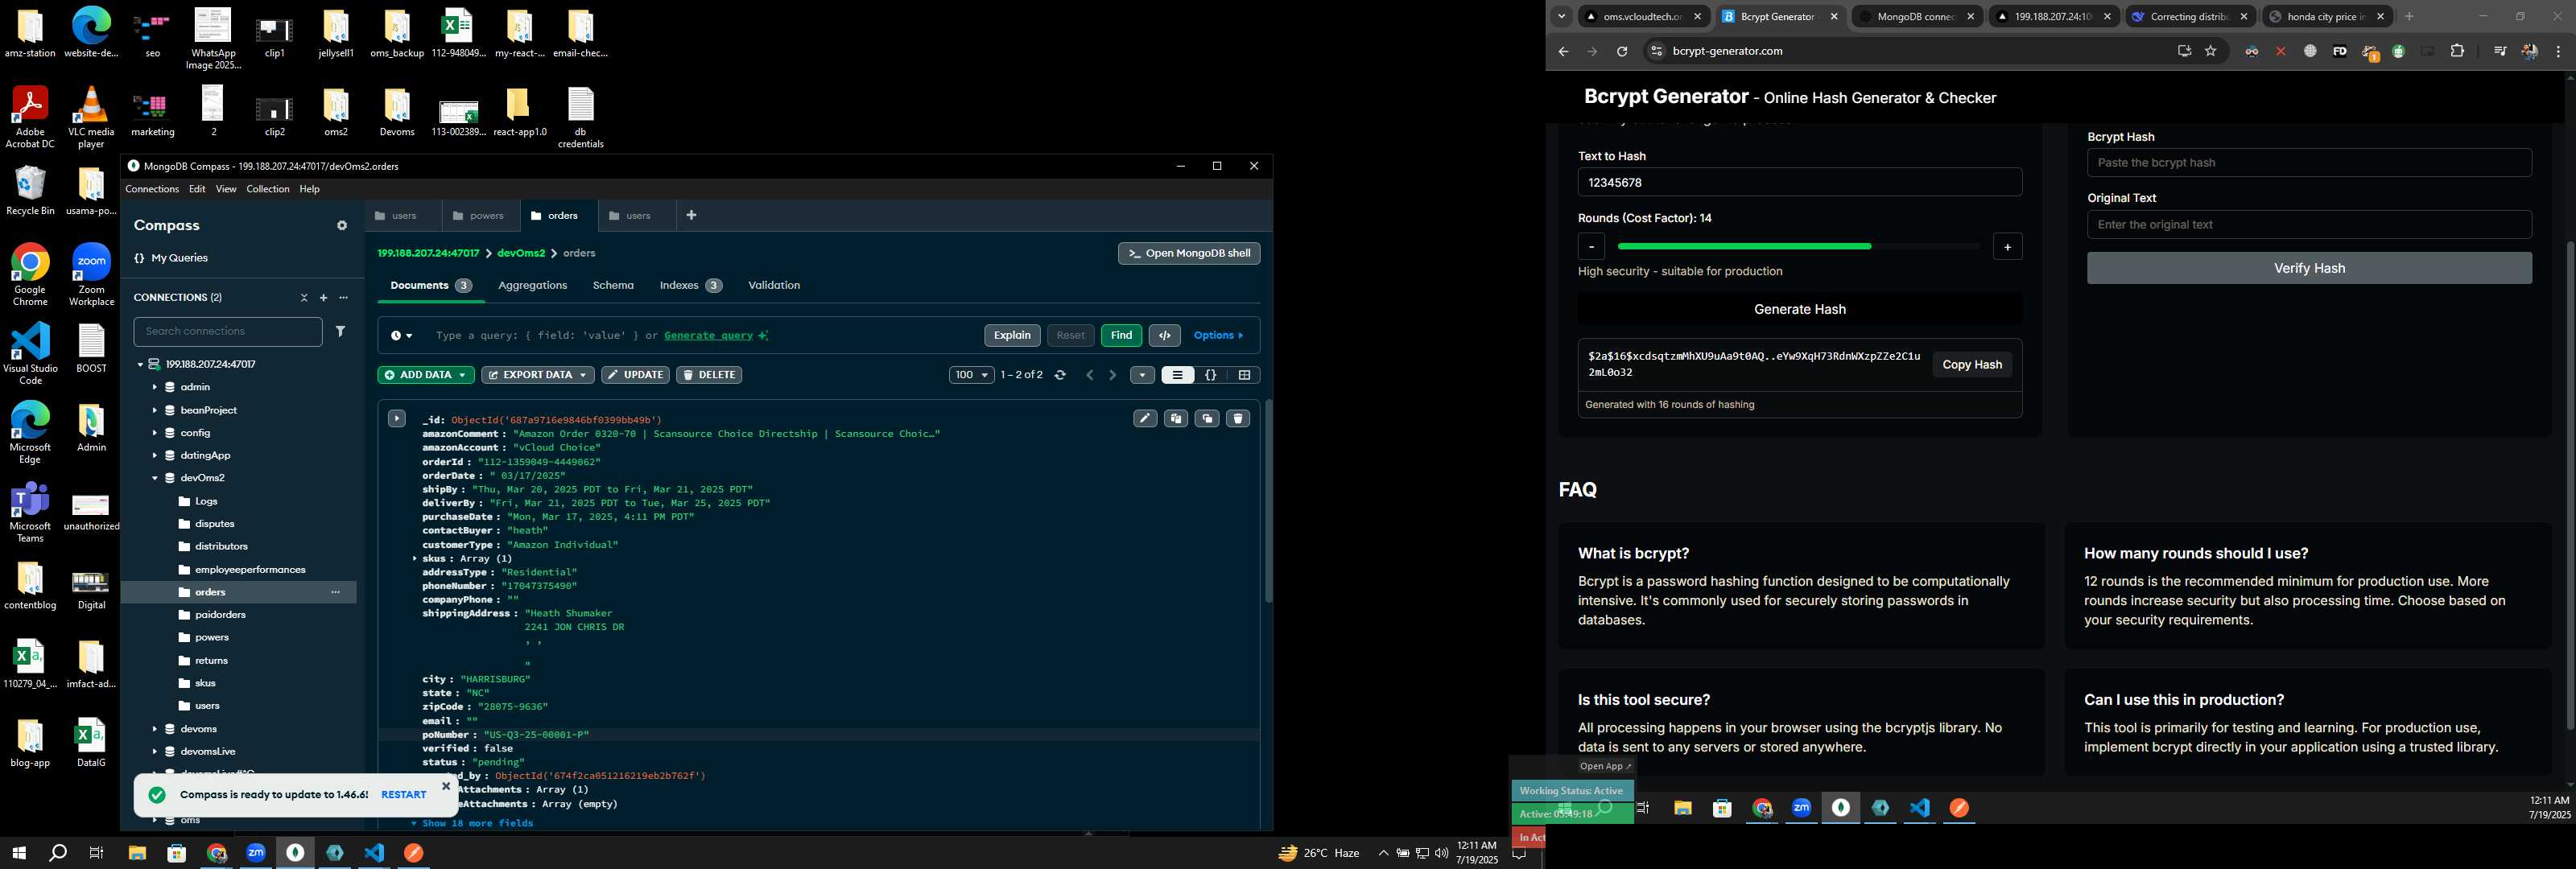Adjust the rounds cost factor slider
Viewport: 2576px width, 869px height.
[1798, 246]
